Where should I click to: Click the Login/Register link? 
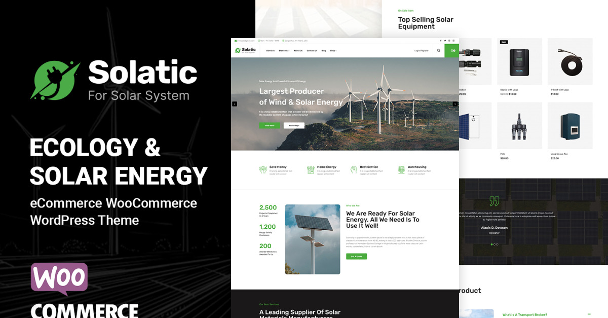(x=421, y=51)
